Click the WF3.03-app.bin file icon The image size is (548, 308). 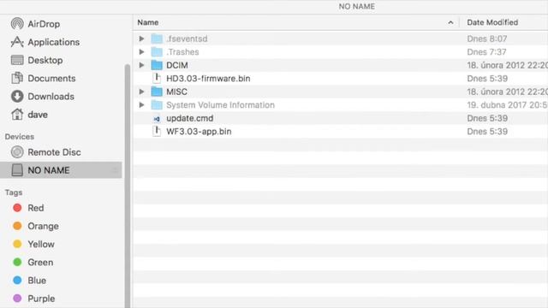(x=157, y=131)
